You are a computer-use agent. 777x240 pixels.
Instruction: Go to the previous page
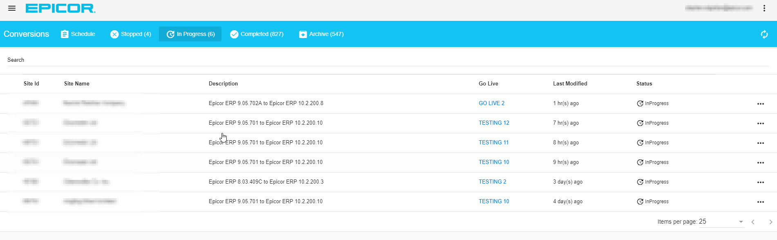[x=753, y=222]
